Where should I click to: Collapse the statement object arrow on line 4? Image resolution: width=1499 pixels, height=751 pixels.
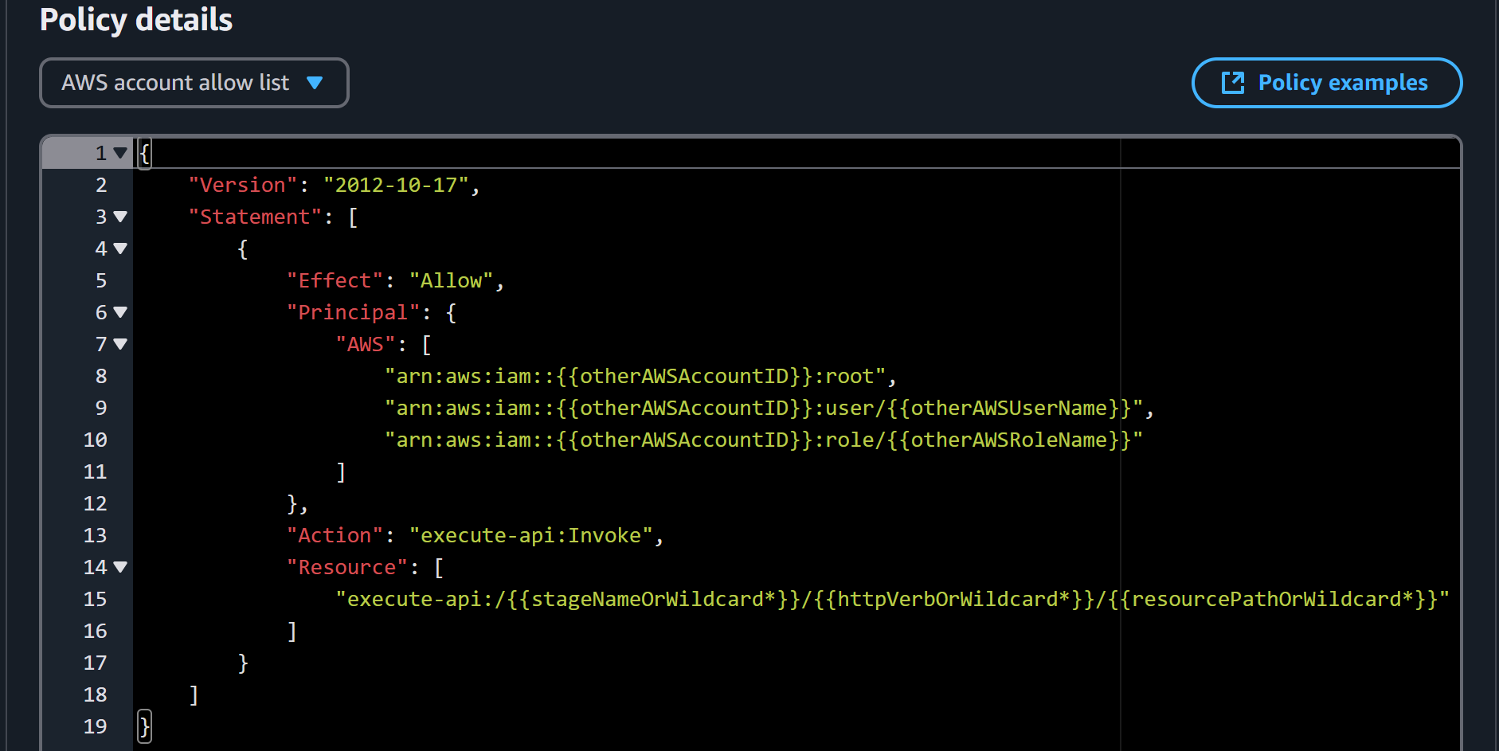pos(120,248)
